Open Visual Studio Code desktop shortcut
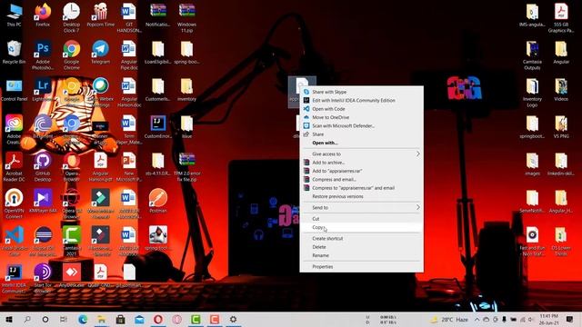This screenshot has height=327, width=582. coord(15,241)
